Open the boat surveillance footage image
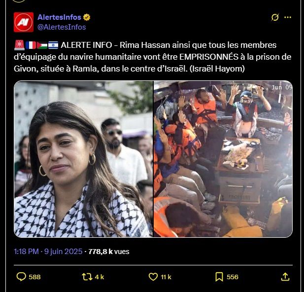304x292 pixels. [x=223, y=159]
